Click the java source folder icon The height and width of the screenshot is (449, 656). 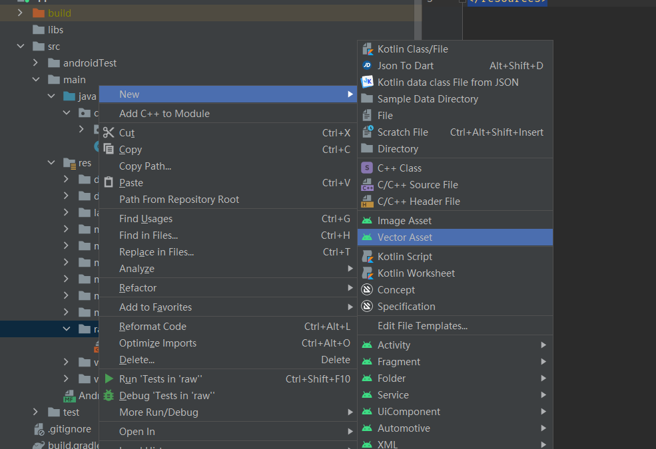click(69, 96)
